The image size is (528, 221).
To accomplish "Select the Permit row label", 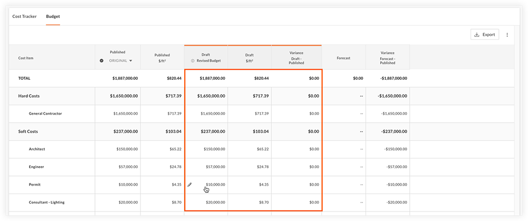I will point(35,185).
